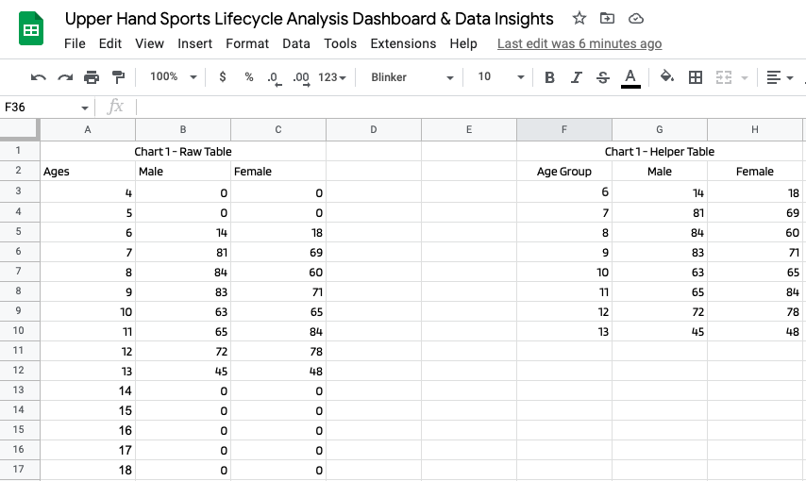This screenshot has width=806, height=481.
Task: Open the Edit menu
Action: tap(110, 43)
